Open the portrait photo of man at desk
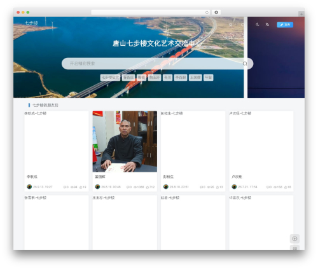Screen dimensions: 318x269 [x=125, y=141]
